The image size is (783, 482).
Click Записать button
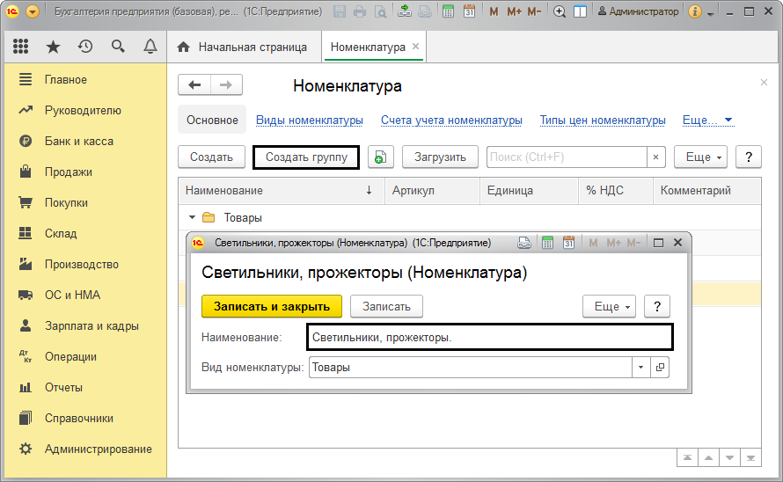coord(386,306)
